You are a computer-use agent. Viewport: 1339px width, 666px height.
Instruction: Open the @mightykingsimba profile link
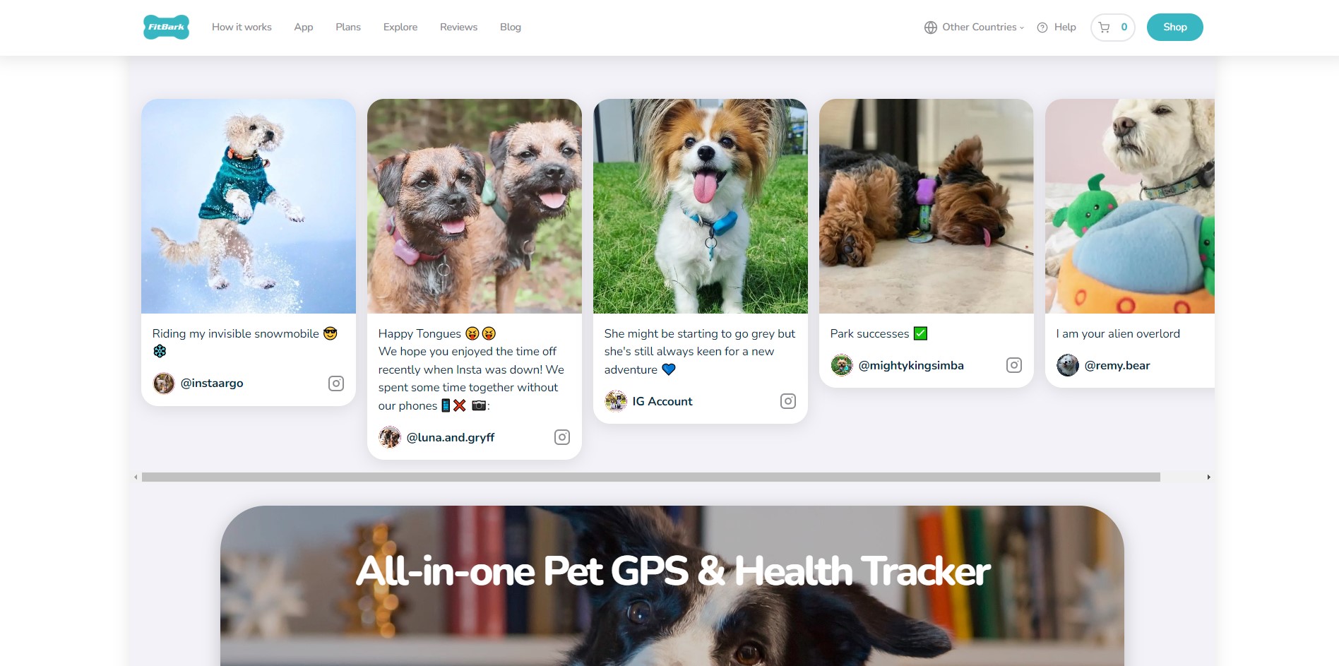[911, 365]
